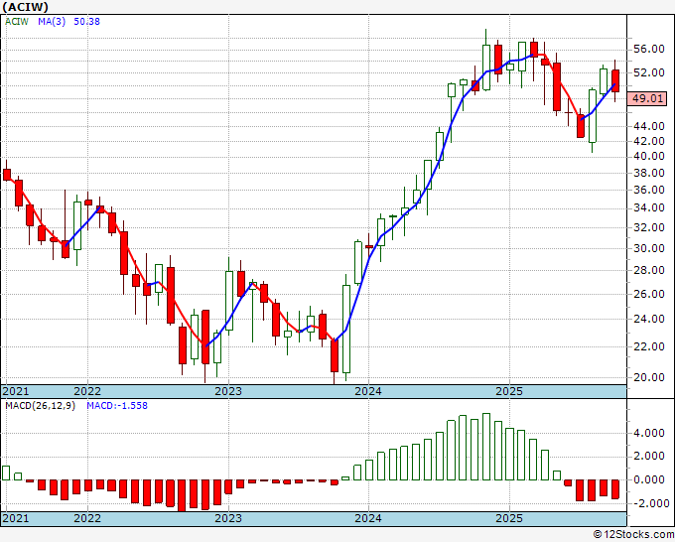Select the green ACIW legend label
This screenshot has width=675, height=542.
(x=17, y=21)
